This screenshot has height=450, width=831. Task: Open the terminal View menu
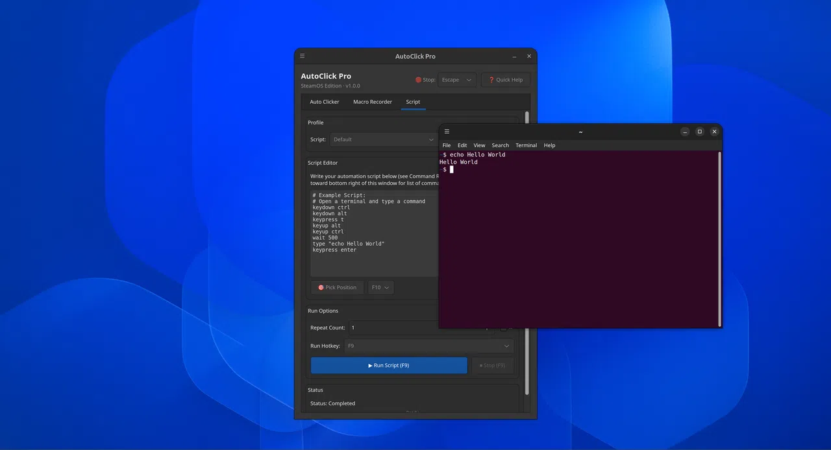click(x=479, y=145)
